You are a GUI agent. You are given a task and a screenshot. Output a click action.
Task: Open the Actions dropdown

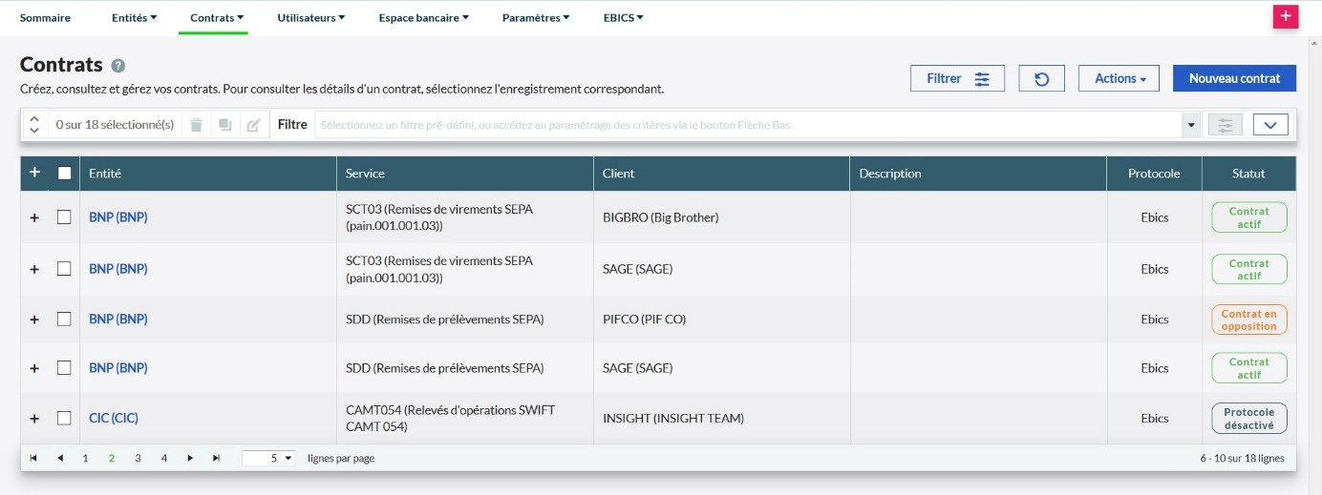click(1118, 78)
